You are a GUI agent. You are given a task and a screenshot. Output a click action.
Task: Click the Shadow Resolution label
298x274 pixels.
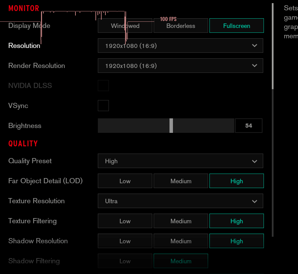click(x=38, y=241)
